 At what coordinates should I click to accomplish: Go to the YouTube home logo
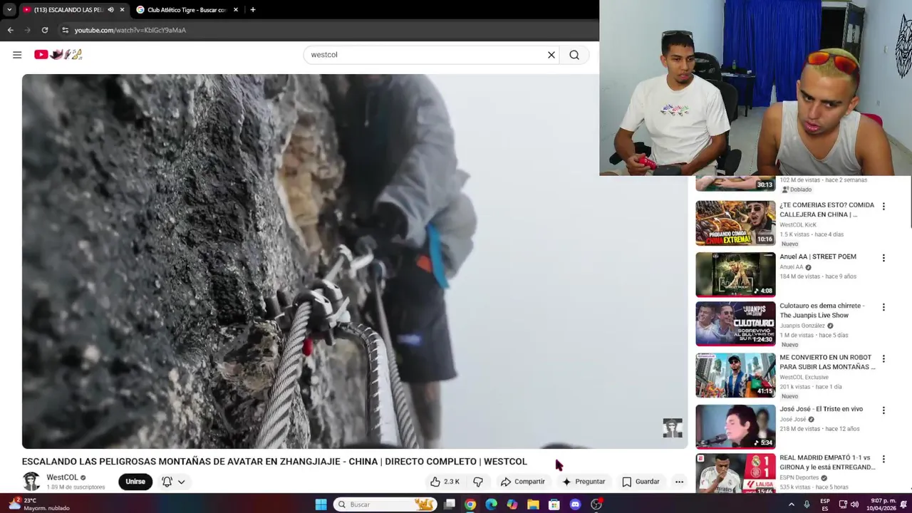[58, 54]
